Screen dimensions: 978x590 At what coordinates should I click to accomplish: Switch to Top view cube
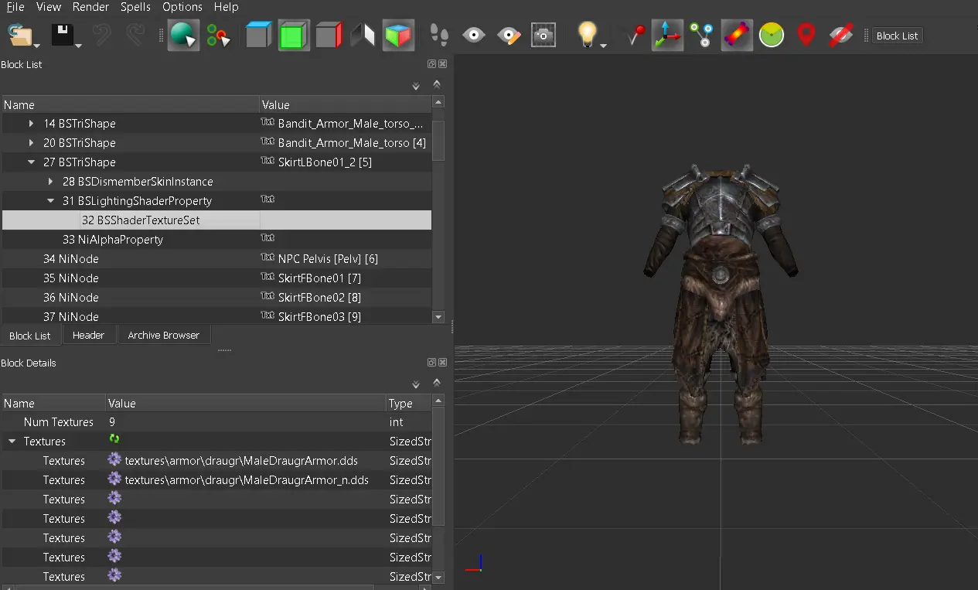(x=259, y=36)
